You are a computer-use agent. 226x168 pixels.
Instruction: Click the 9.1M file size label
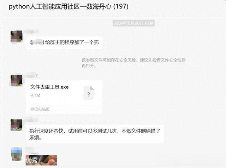pyautogui.click(x=35, y=95)
